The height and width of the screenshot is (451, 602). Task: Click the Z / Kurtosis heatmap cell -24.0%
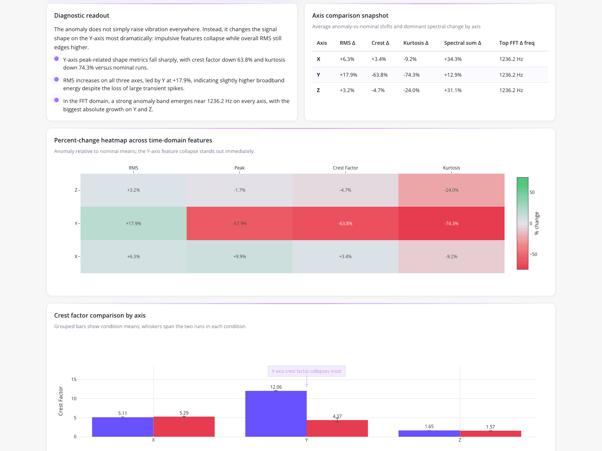(451, 190)
